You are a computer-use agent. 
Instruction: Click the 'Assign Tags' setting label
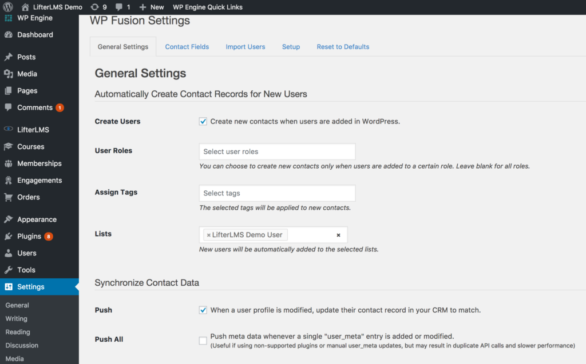pos(116,192)
